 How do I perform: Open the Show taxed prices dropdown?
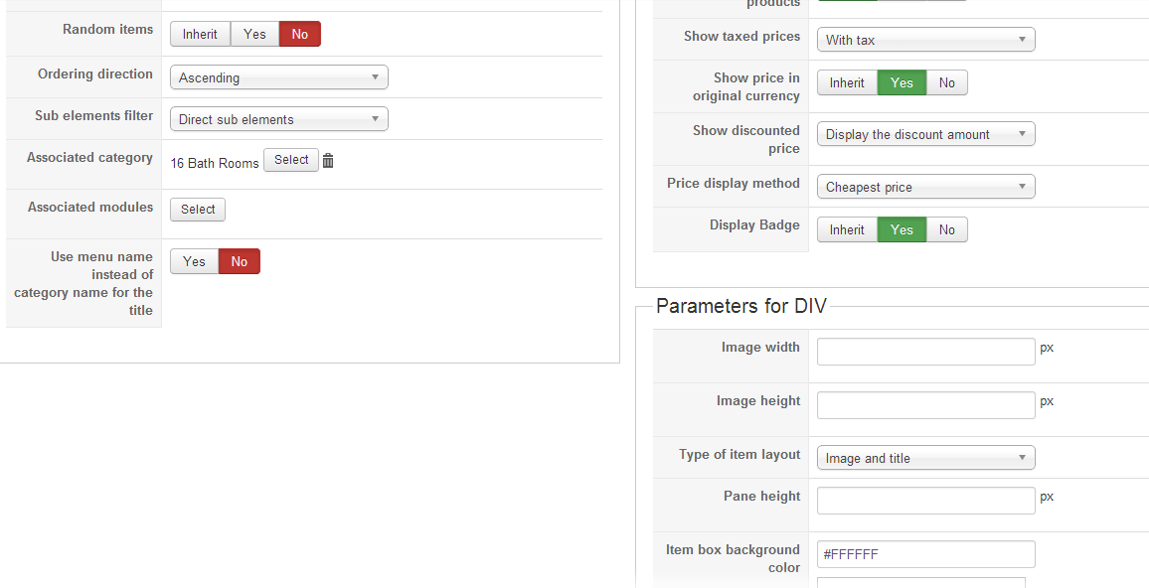(925, 40)
